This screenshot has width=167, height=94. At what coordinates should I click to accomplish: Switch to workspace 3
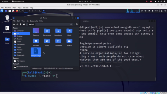click(x=32, y=11)
